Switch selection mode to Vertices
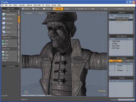The width and height of the screenshot is (136, 102). (26, 9)
